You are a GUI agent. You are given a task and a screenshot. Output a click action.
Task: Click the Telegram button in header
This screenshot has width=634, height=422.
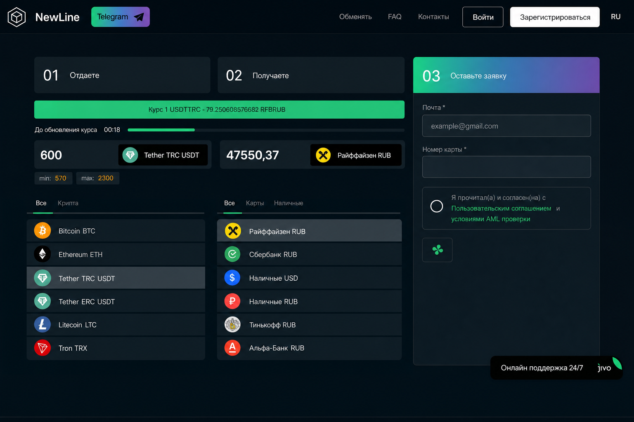tap(121, 17)
